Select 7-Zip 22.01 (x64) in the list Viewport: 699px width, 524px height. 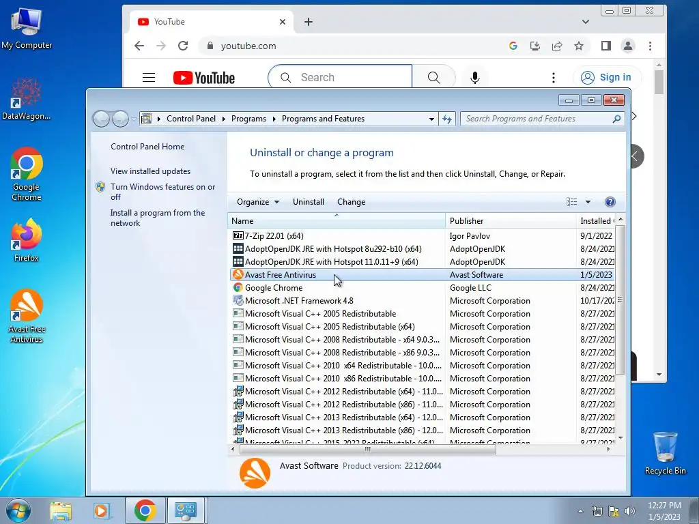[422, 235]
